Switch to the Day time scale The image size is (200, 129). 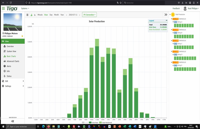[51, 15]
